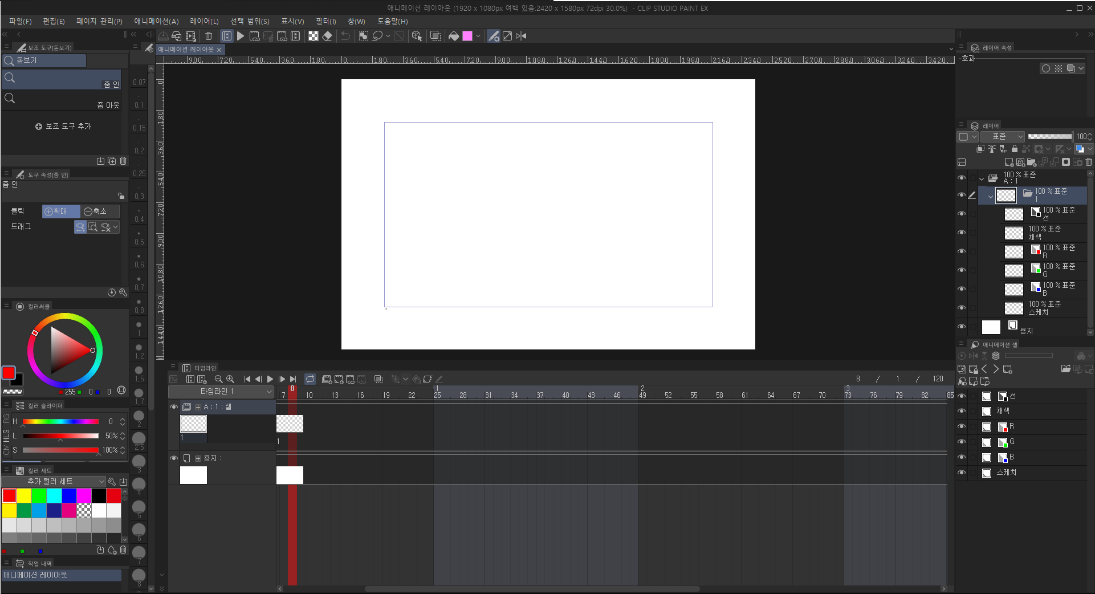Click new layer folder icon in Layer panel
The image size is (1095, 594).
1032,162
